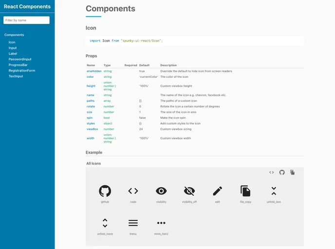Click the more_horiz three dots icon
This screenshot has height=249, width=335.
[161, 223]
